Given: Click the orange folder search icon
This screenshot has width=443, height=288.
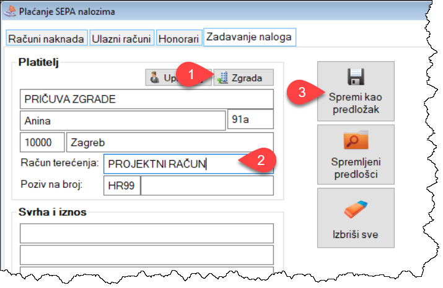Looking at the screenshot, I should click(x=356, y=140).
